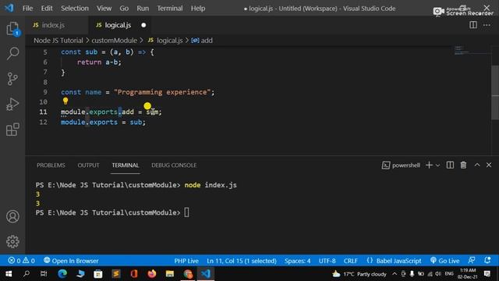Viewport: 499px width, 281px height.
Task: Switch to the DEBUG CONSOLE tab
Action: (x=174, y=165)
